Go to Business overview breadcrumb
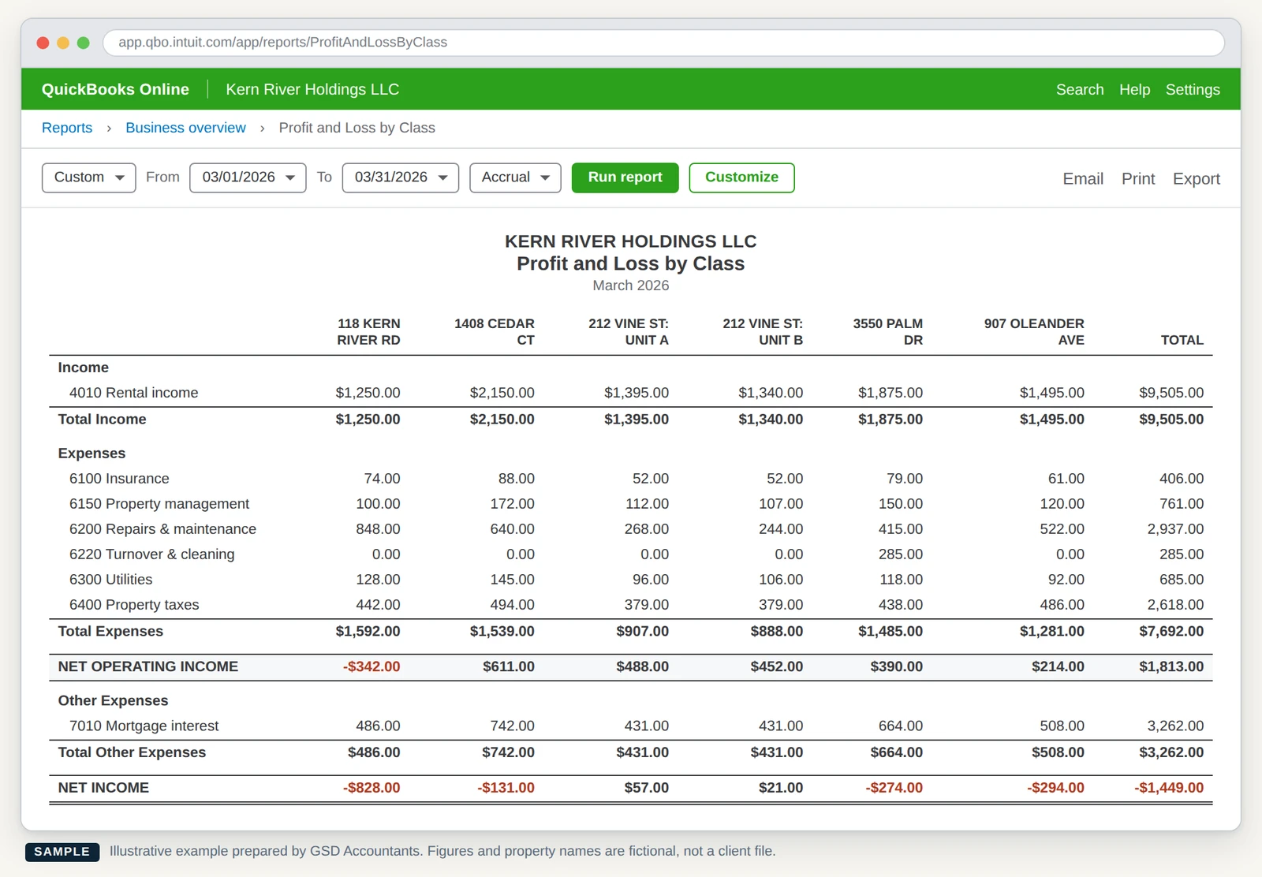This screenshot has height=877, width=1262. [185, 128]
